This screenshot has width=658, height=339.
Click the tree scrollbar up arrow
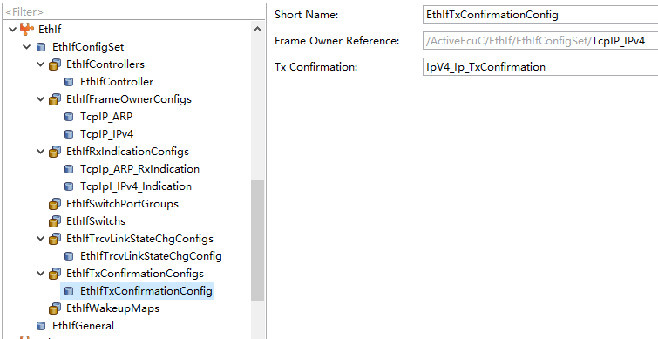[258, 29]
